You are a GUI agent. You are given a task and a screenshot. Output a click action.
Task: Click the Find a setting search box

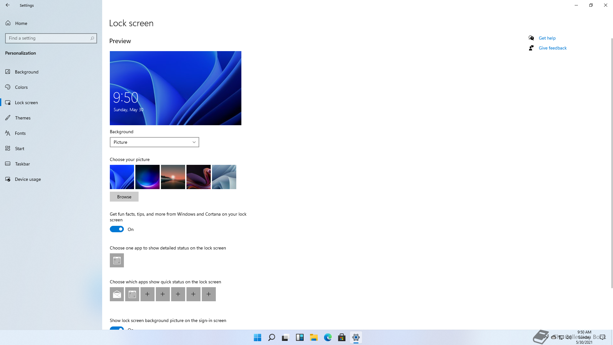coord(51,38)
